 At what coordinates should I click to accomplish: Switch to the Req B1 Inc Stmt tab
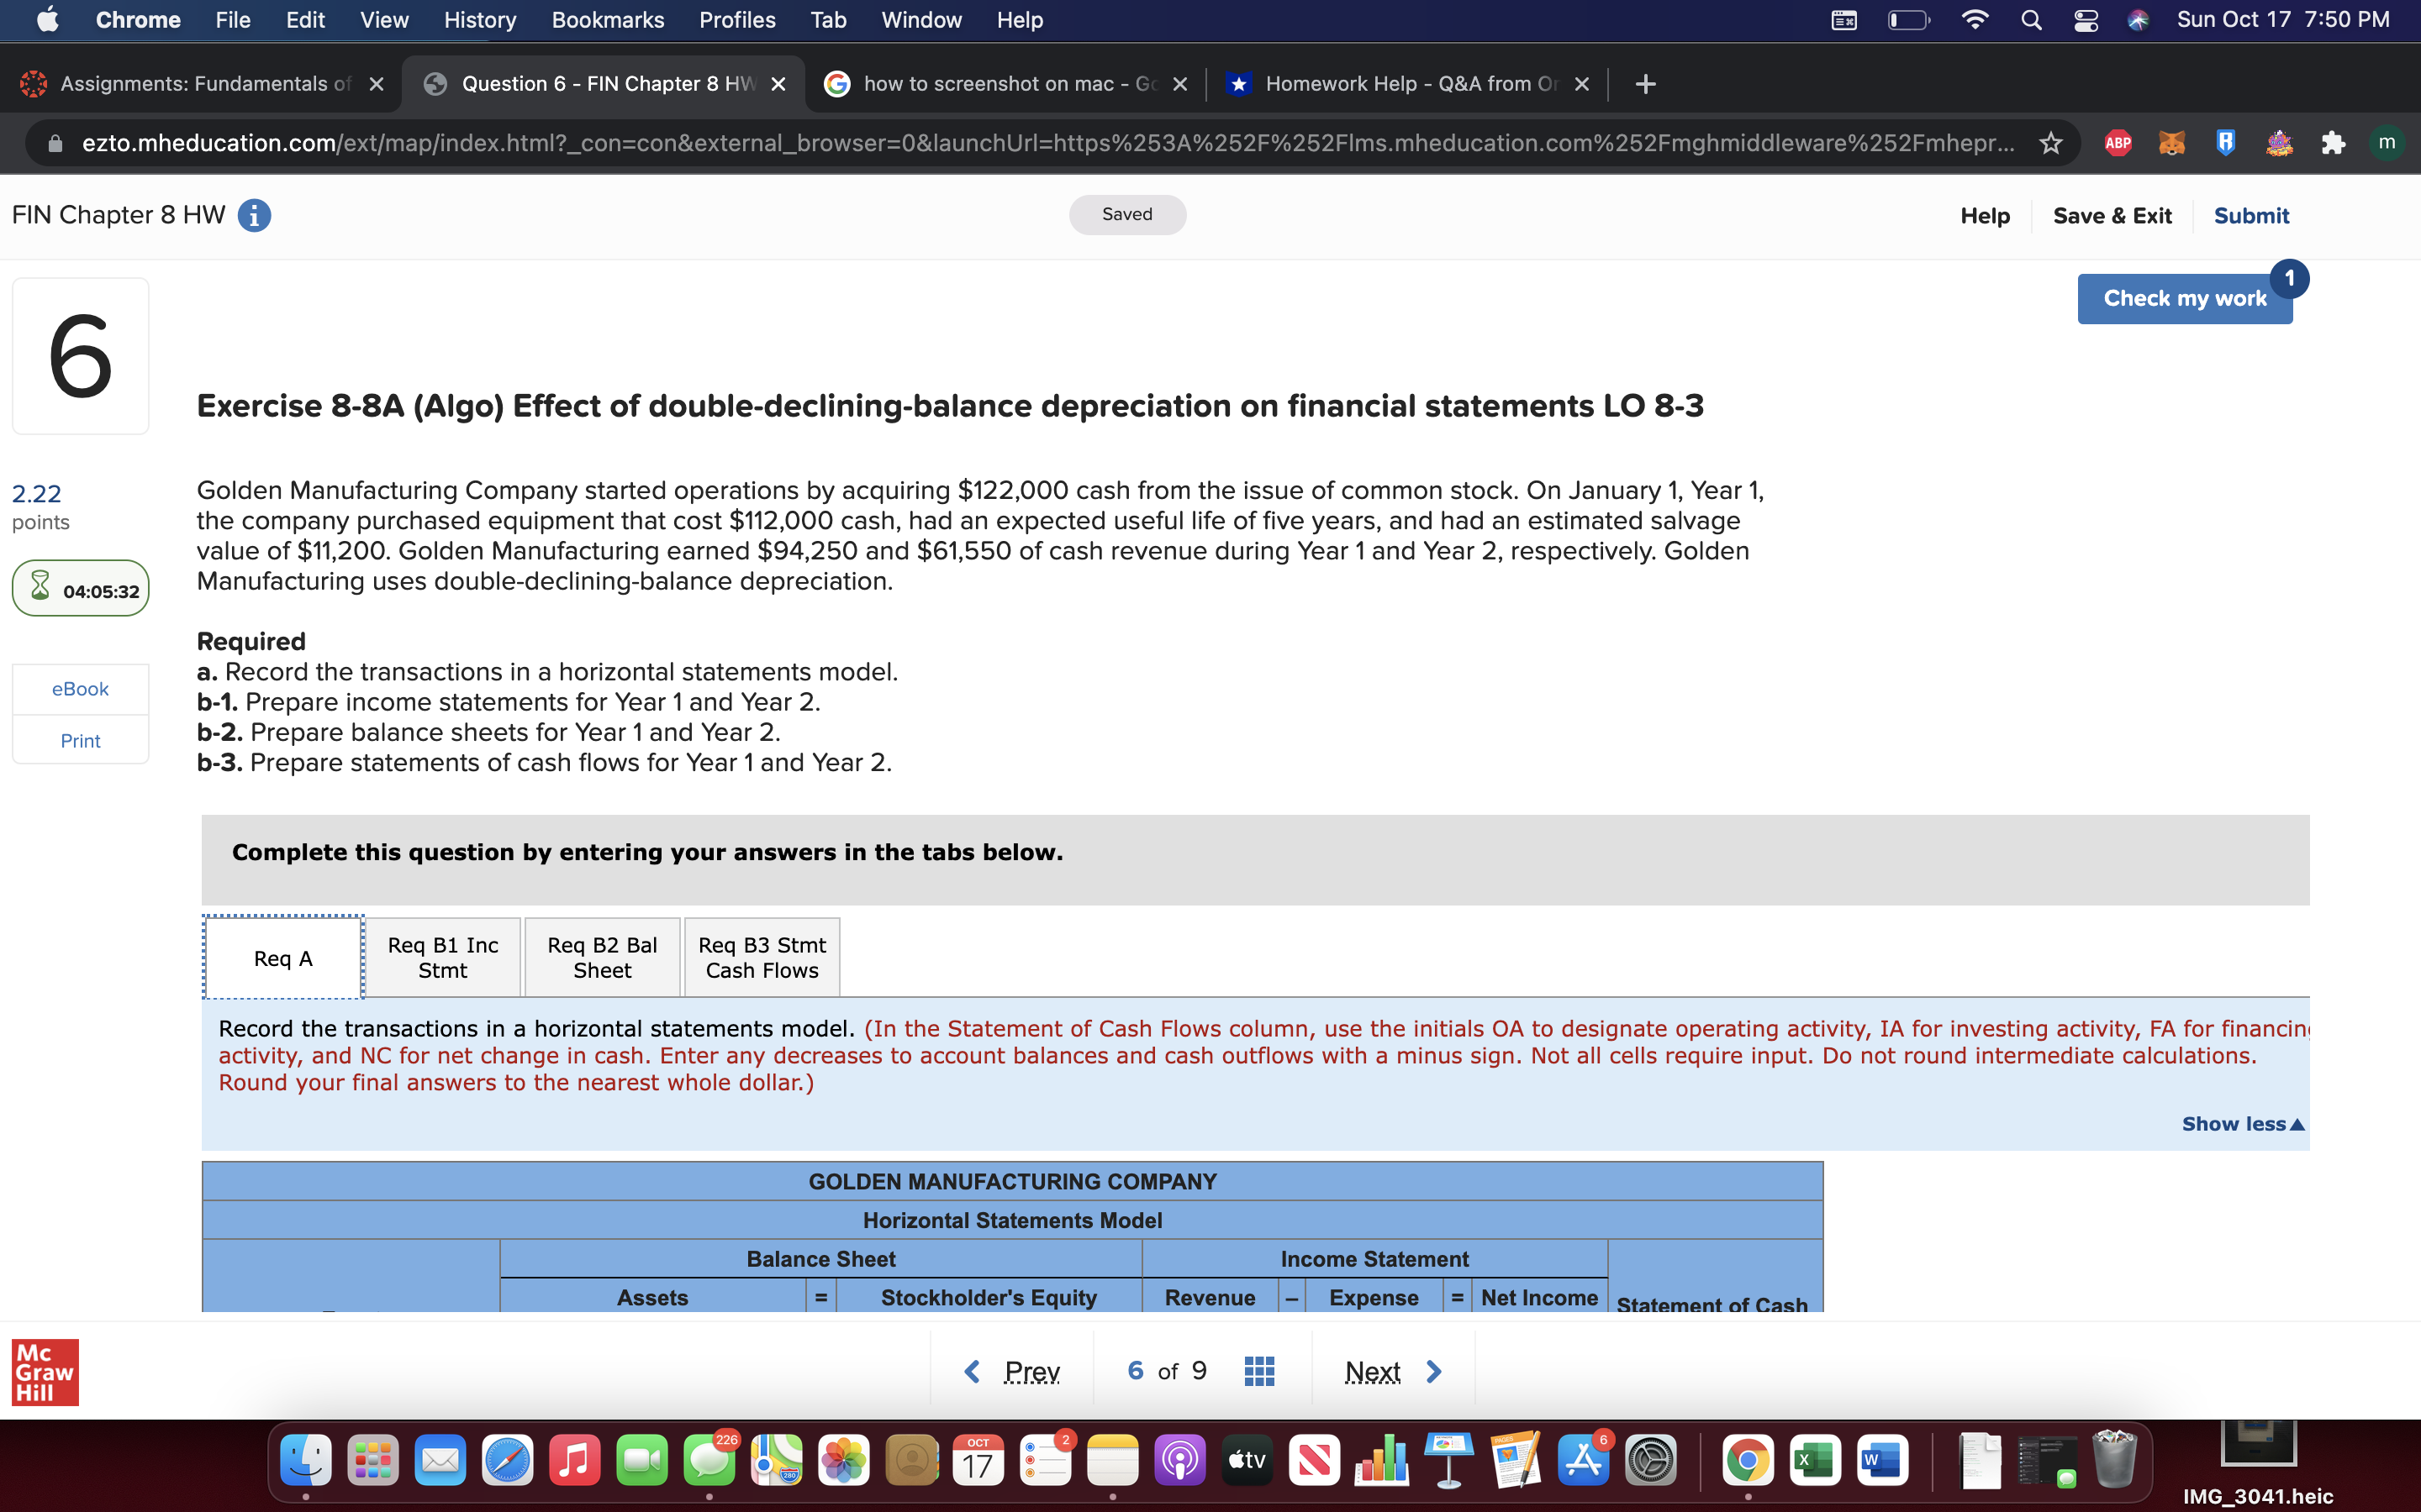(442, 956)
